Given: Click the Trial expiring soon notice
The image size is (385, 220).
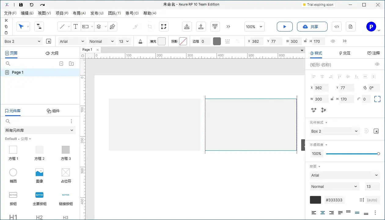Looking at the screenshot, I should (x=318, y=5).
